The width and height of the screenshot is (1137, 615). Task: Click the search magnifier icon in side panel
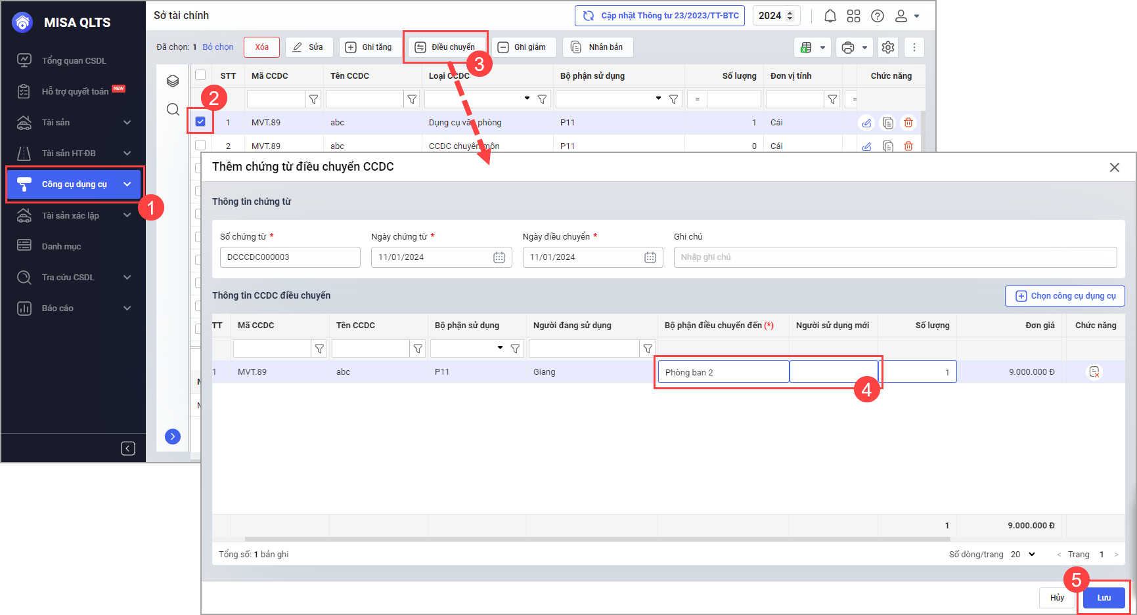pyautogui.click(x=173, y=109)
